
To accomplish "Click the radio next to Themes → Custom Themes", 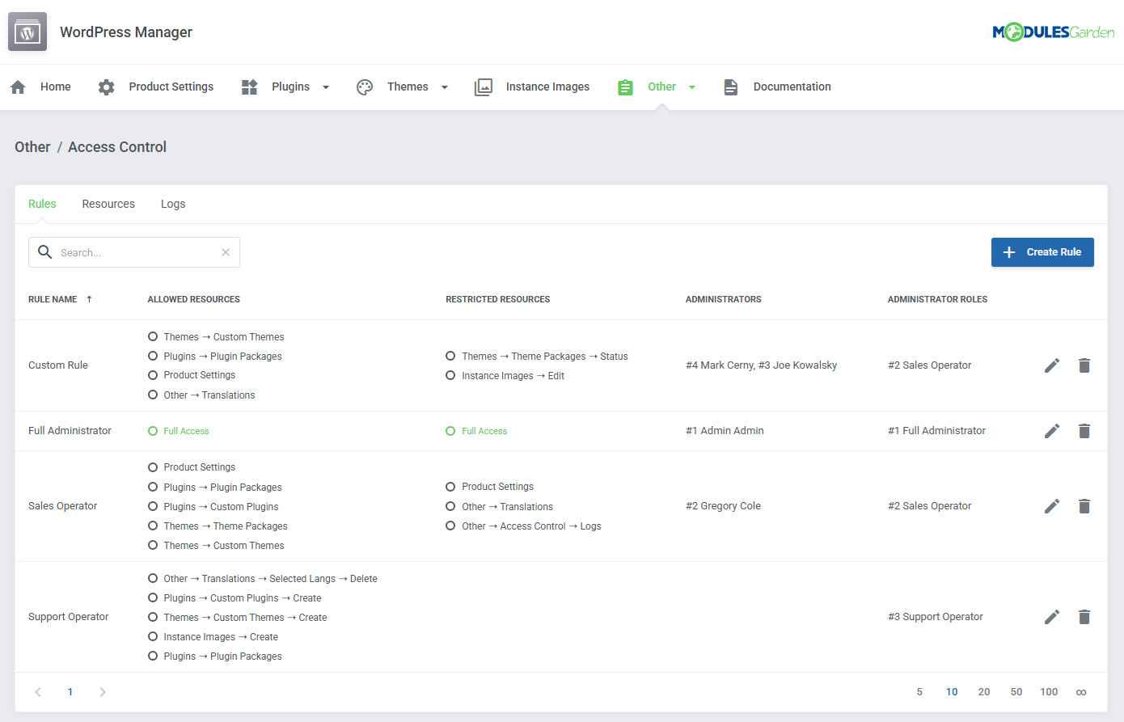I will (x=153, y=336).
